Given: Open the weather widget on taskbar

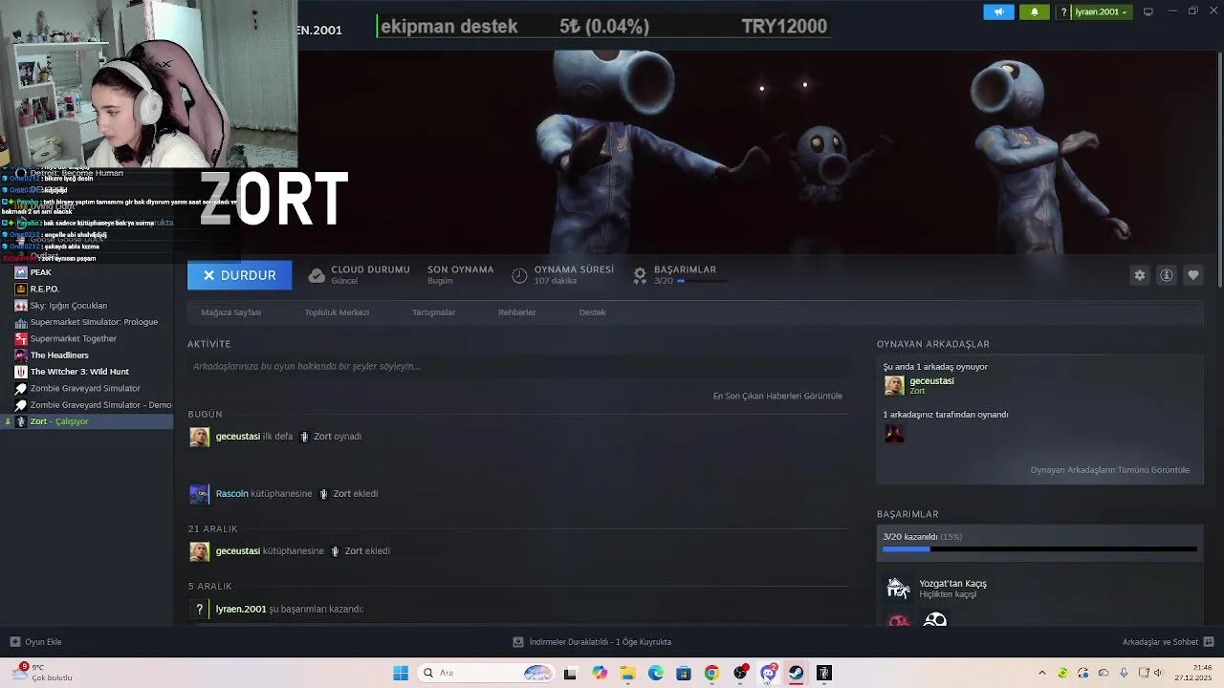Looking at the screenshot, I should (43, 673).
